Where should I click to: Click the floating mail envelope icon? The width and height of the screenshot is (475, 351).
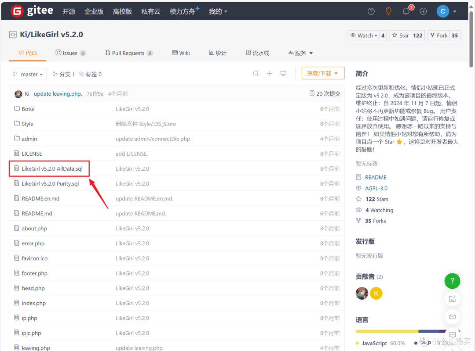(452, 317)
